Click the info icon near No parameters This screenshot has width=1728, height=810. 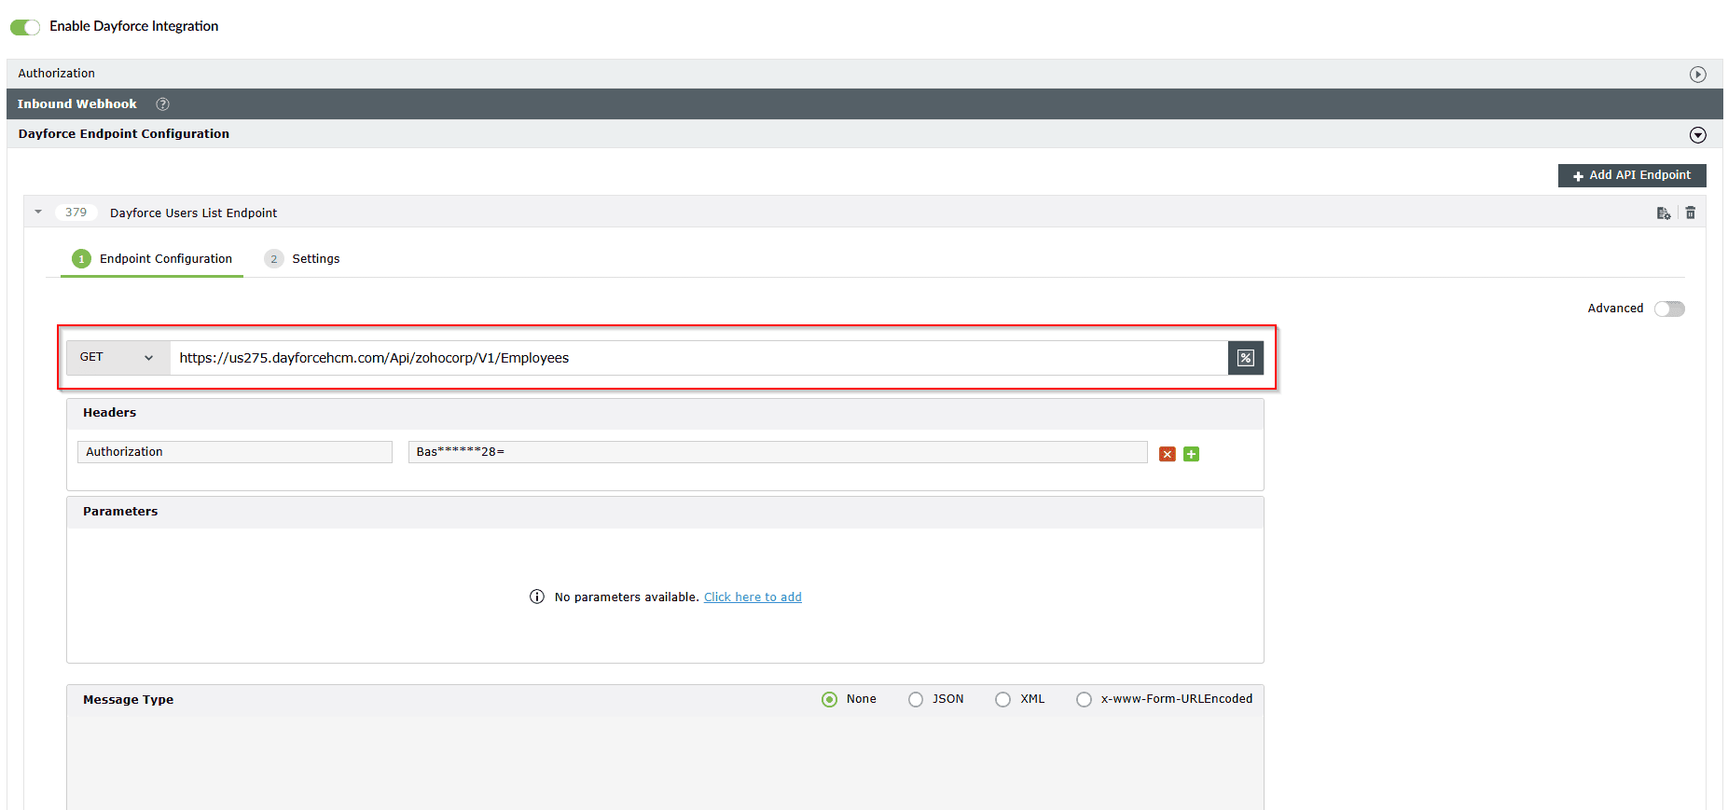pos(537,597)
